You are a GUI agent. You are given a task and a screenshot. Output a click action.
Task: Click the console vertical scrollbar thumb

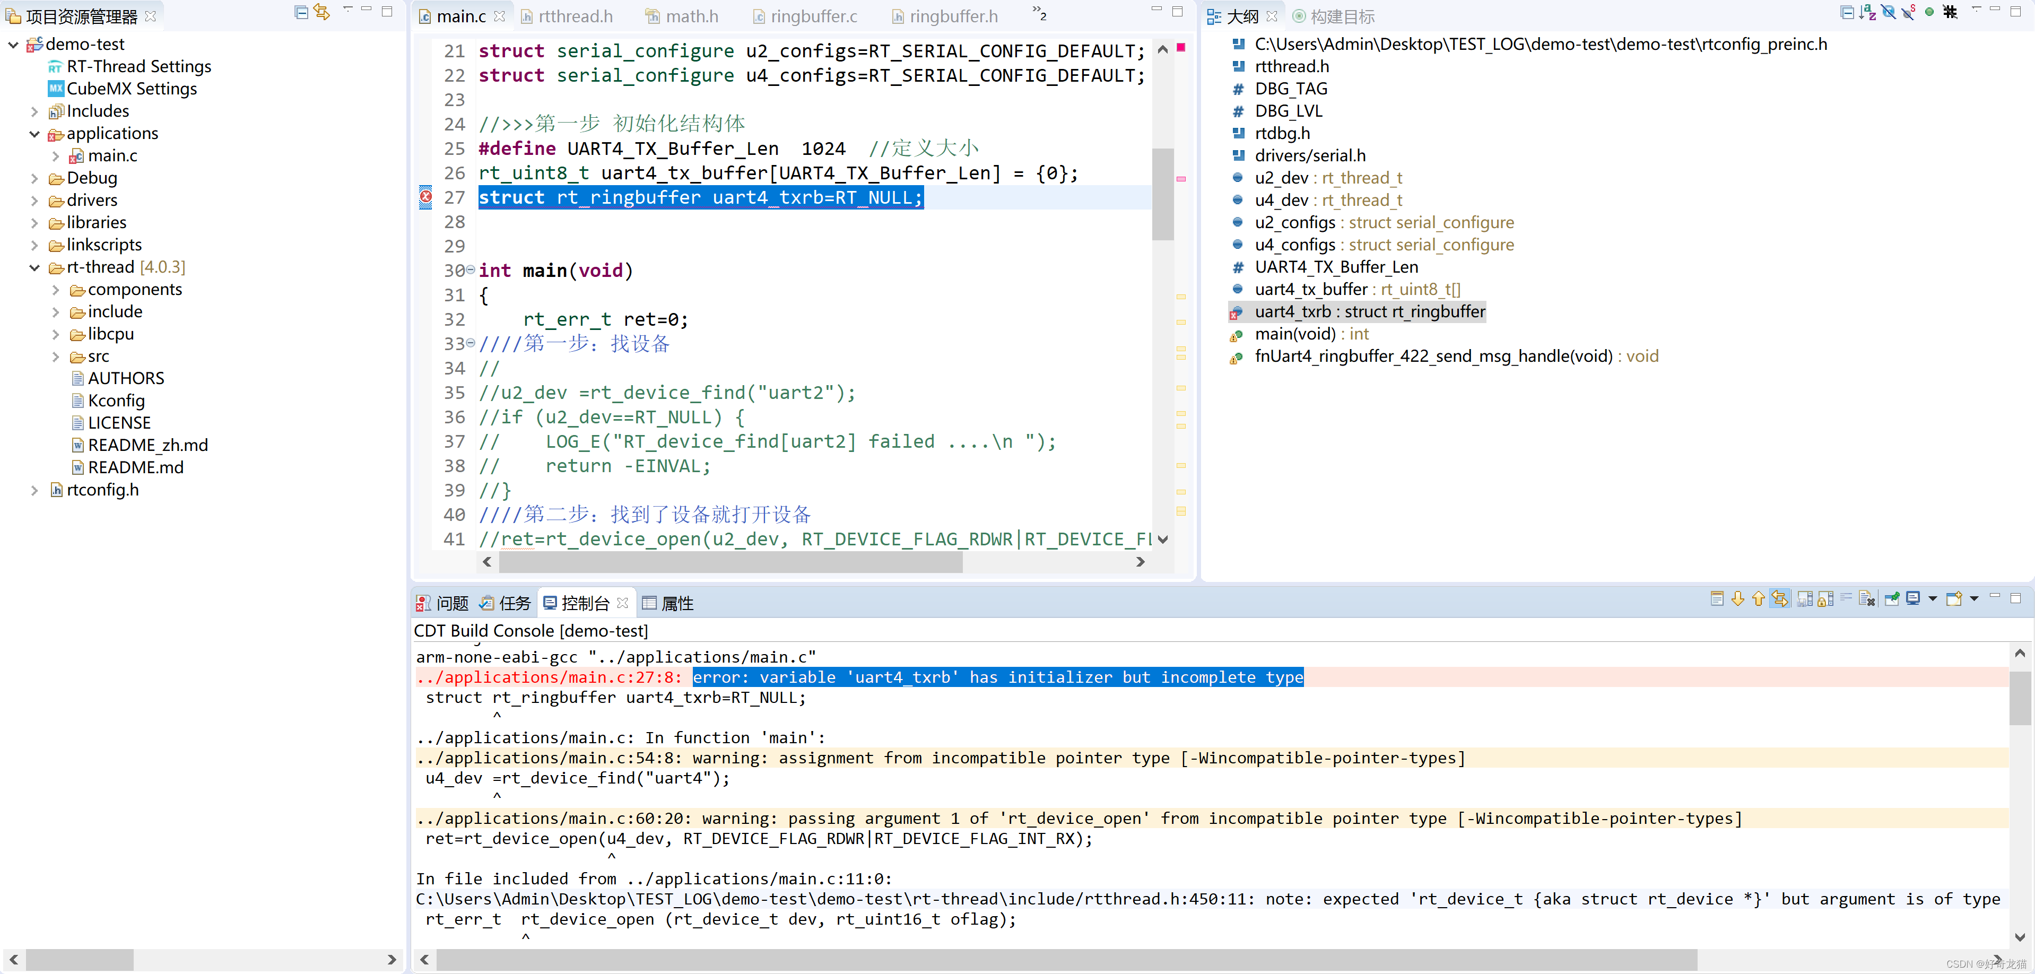[2019, 698]
